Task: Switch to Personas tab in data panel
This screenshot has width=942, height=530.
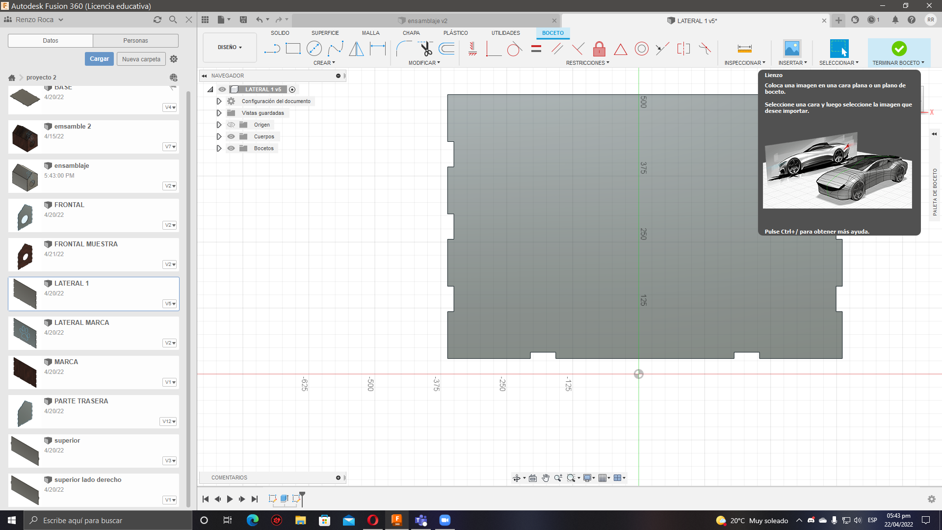Action: pyautogui.click(x=136, y=41)
